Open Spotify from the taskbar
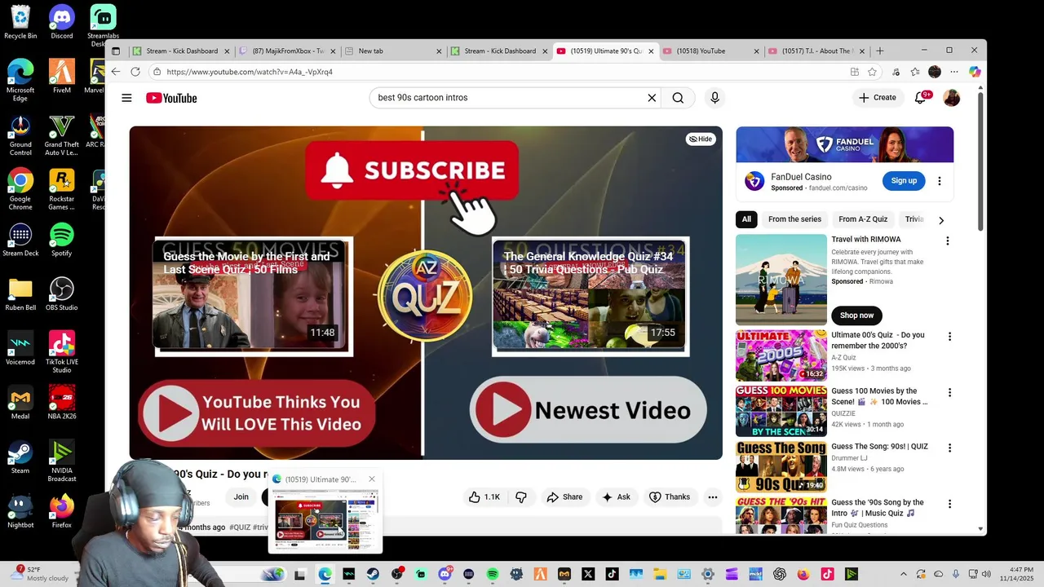This screenshot has height=587, width=1044. click(x=493, y=574)
